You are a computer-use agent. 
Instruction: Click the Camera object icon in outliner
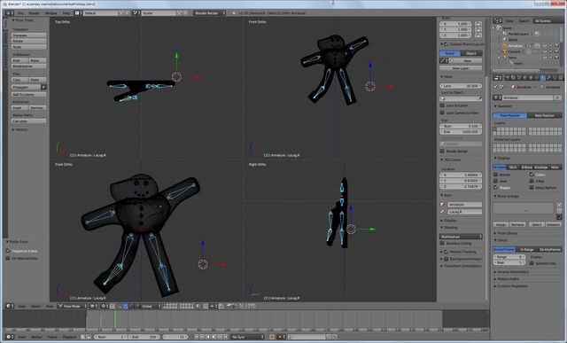click(x=505, y=51)
